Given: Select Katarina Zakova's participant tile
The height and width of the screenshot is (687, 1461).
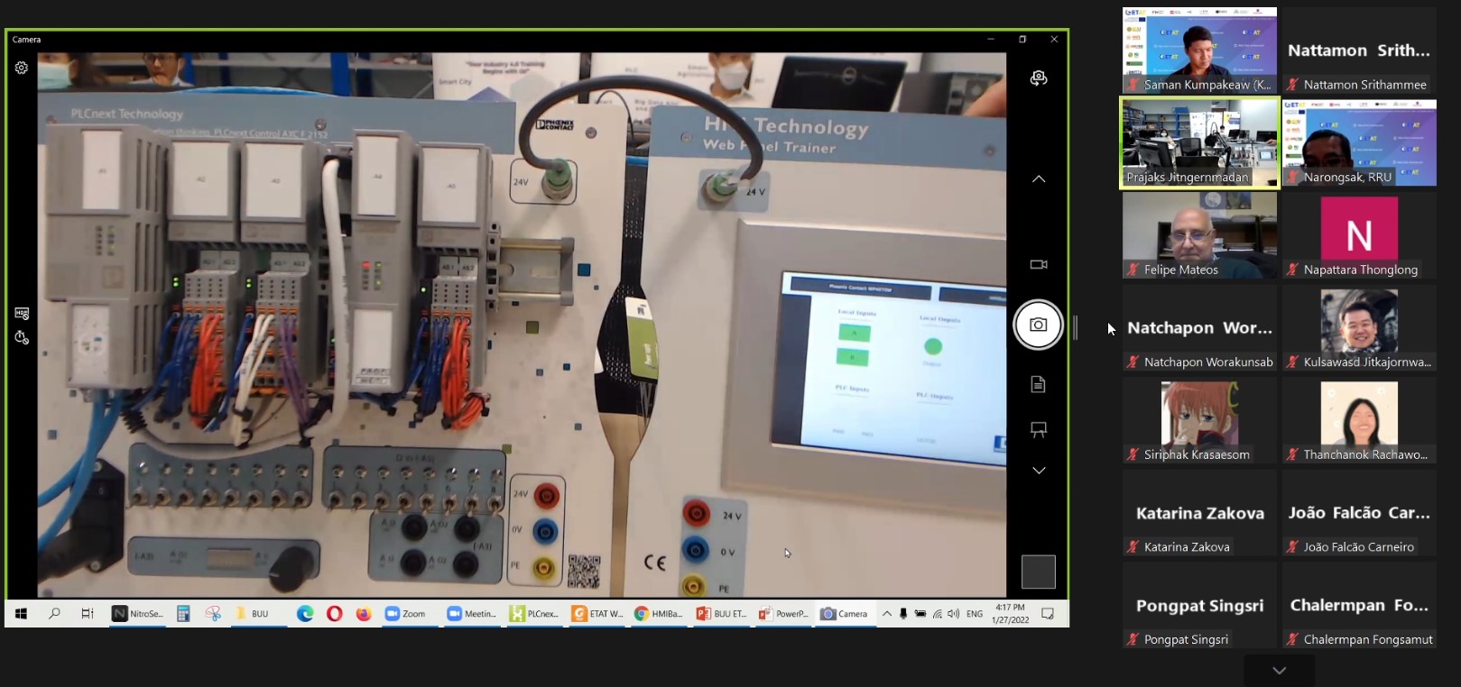Looking at the screenshot, I should click(x=1199, y=513).
